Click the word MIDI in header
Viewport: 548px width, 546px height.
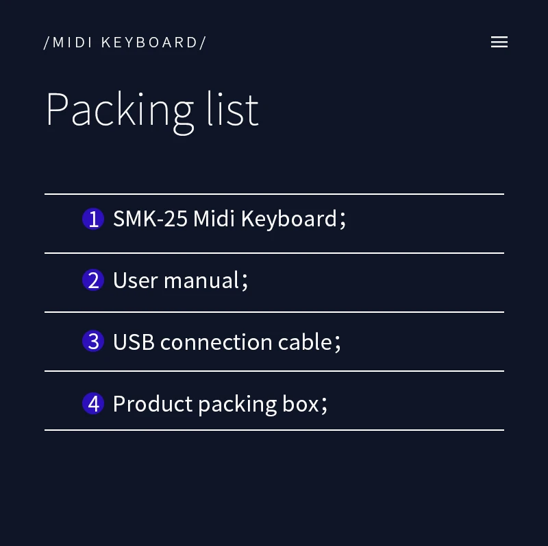coord(73,43)
